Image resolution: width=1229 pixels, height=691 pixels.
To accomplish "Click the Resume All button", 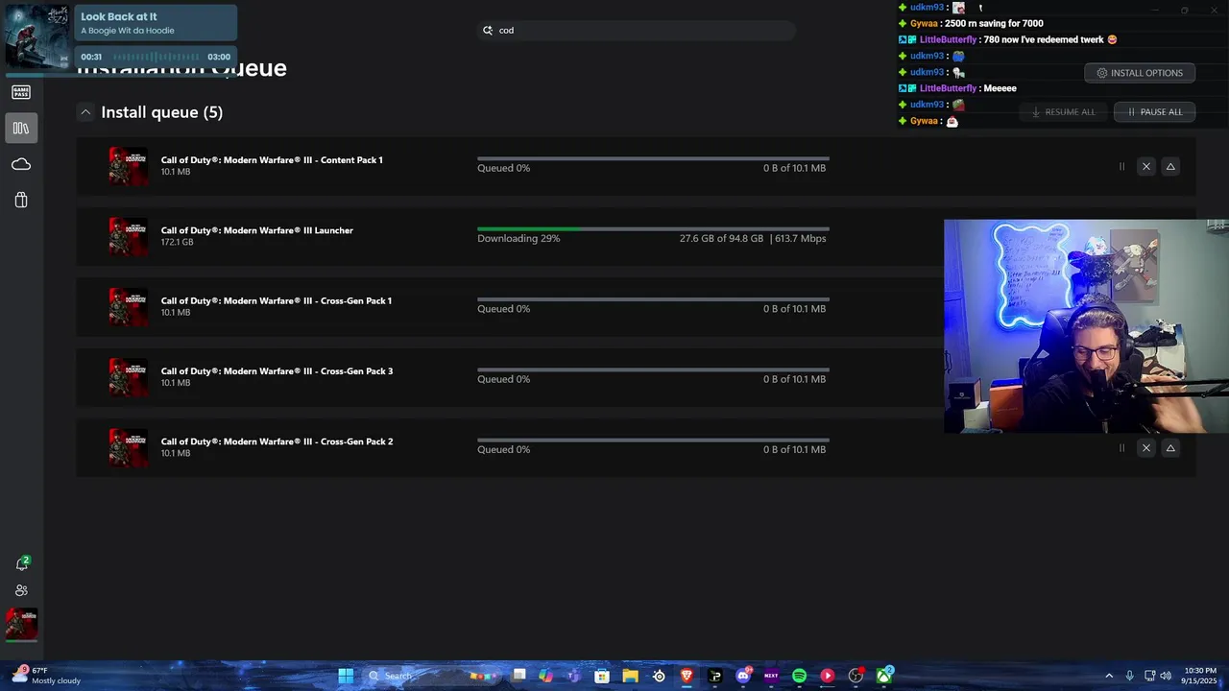I will tap(1062, 112).
